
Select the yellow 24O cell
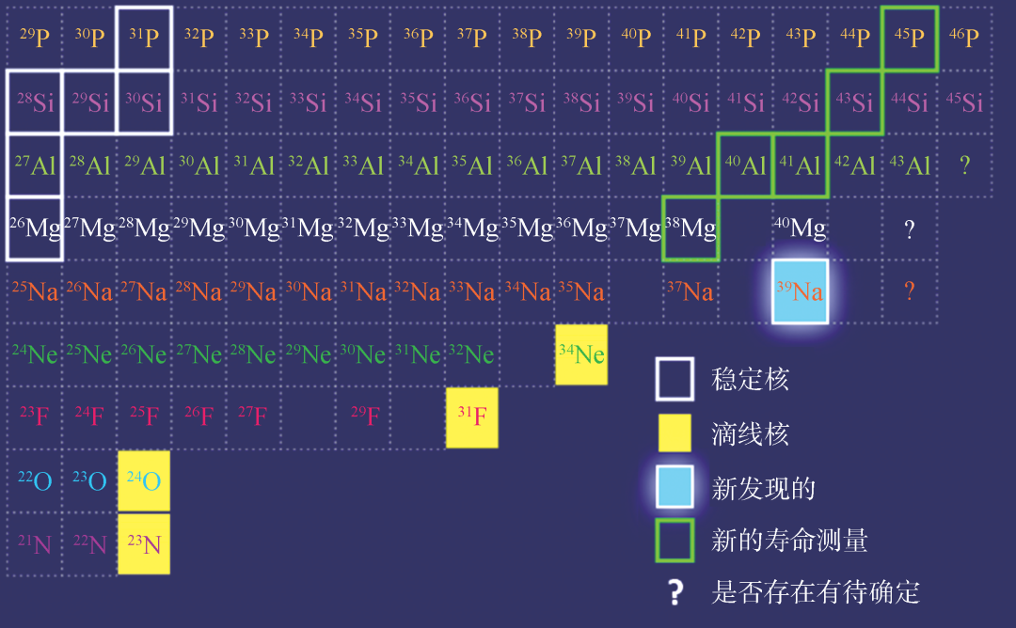(144, 480)
